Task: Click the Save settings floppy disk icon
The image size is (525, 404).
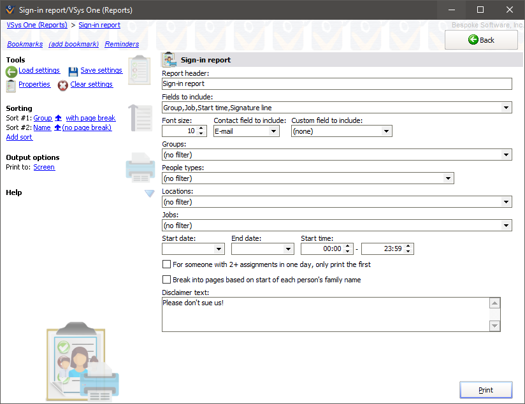Action: coord(73,71)
